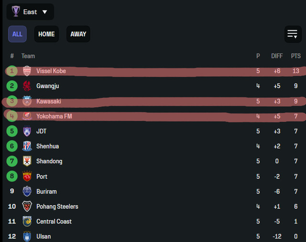Image resolution: width=306 pixels, height=242 pixels.
Task: Click the trophy icon beside East
Action: pyautogui.click(x=16, y=11)
